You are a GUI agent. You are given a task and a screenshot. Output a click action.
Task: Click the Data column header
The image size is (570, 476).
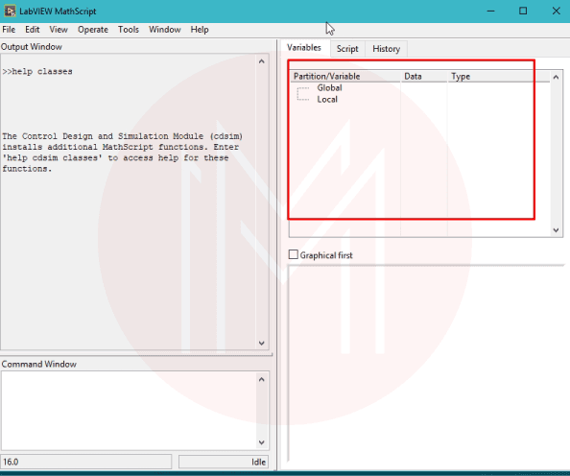pos(424,77)
